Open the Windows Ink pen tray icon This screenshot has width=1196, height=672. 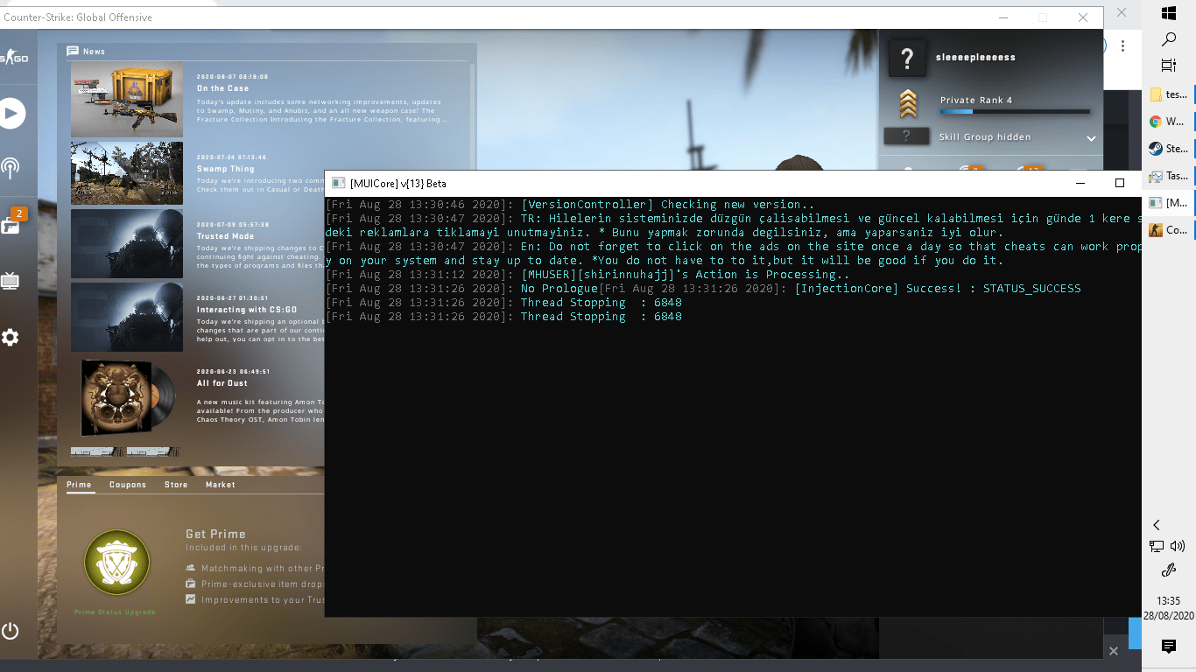1168,570
